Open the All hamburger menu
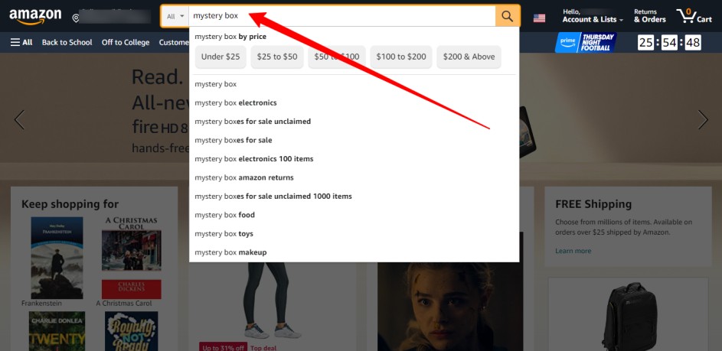 [21, 42]
